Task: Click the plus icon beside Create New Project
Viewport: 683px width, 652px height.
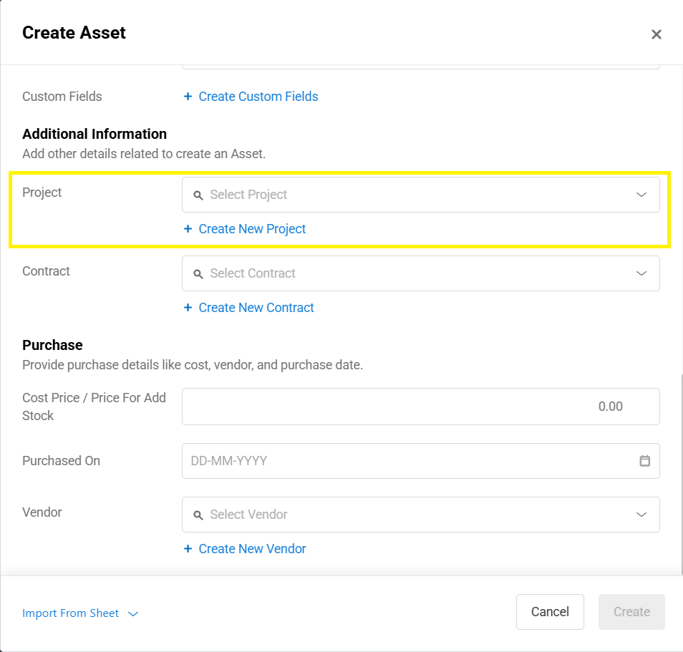Action: pos(188,228)
